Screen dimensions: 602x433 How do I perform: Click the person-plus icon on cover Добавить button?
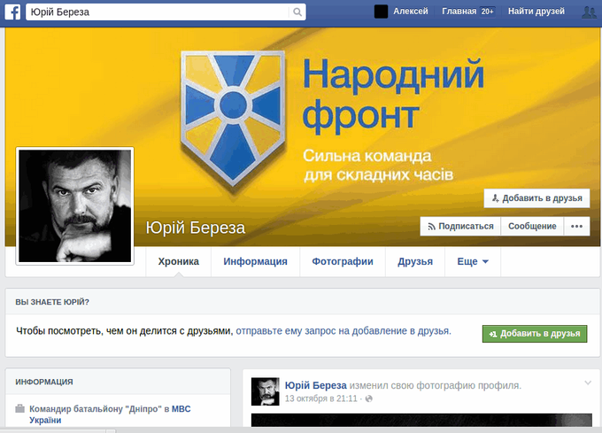coord(496,198)
